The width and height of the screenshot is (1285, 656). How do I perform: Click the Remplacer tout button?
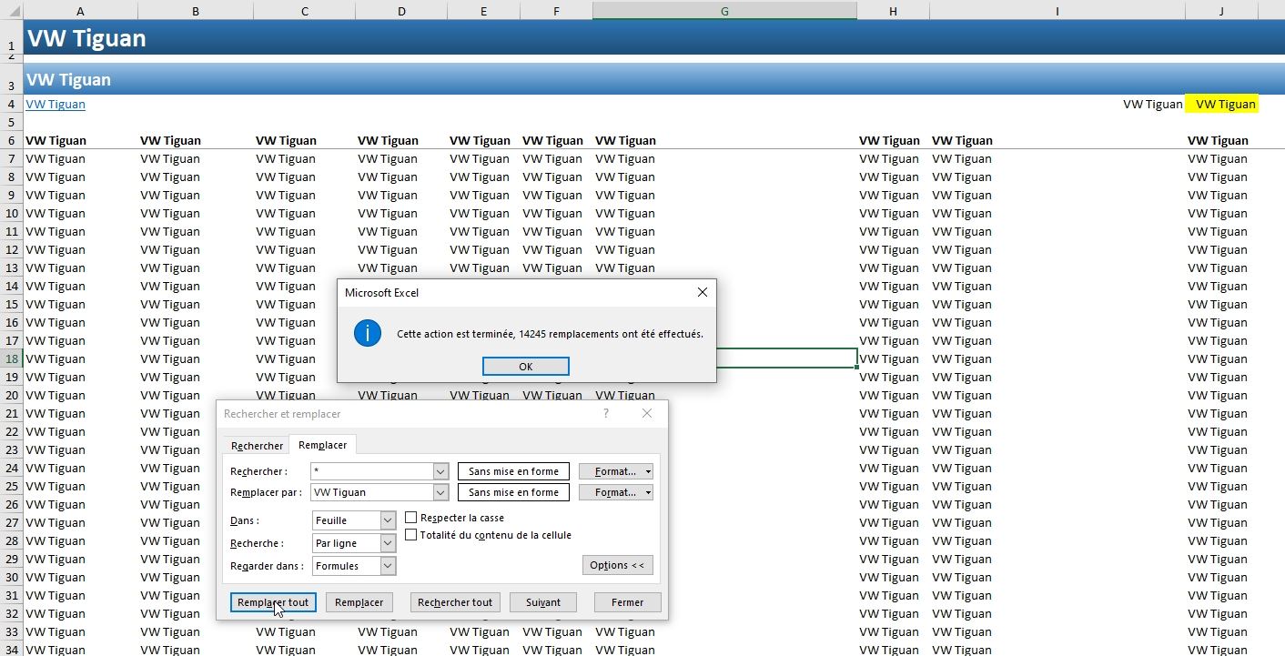tap(273, 602)
